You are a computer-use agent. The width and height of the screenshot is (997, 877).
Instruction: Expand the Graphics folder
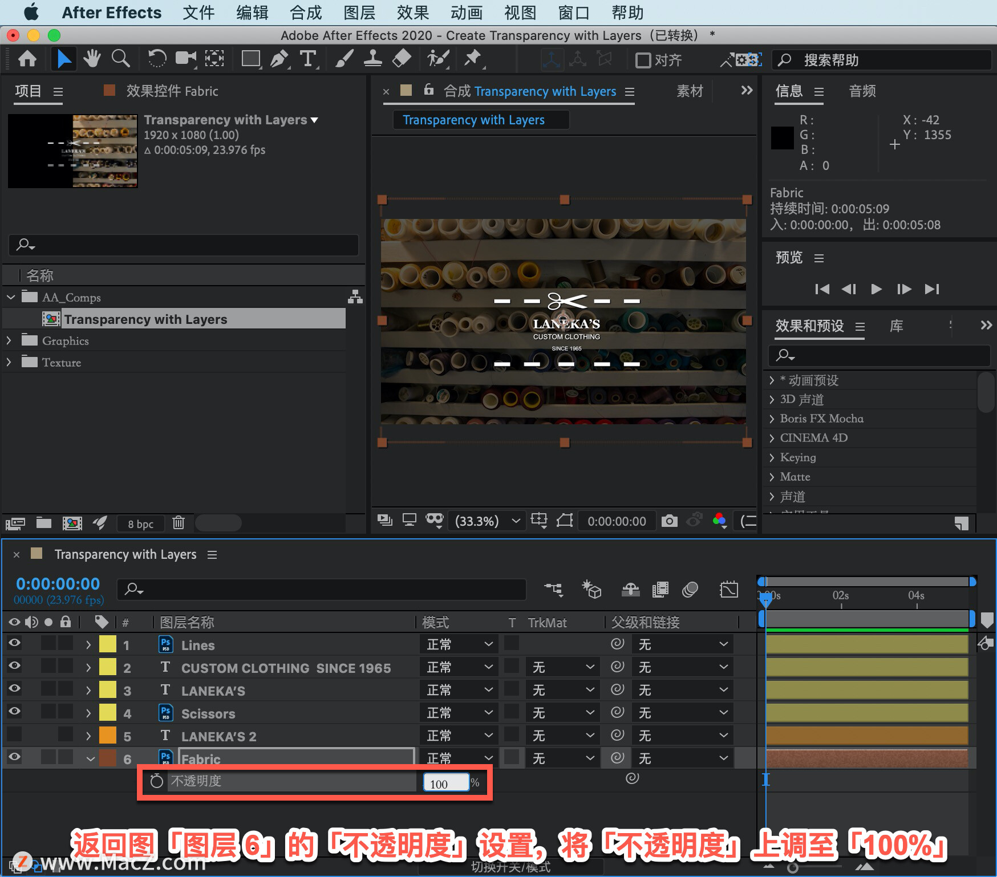pos(9,340)
